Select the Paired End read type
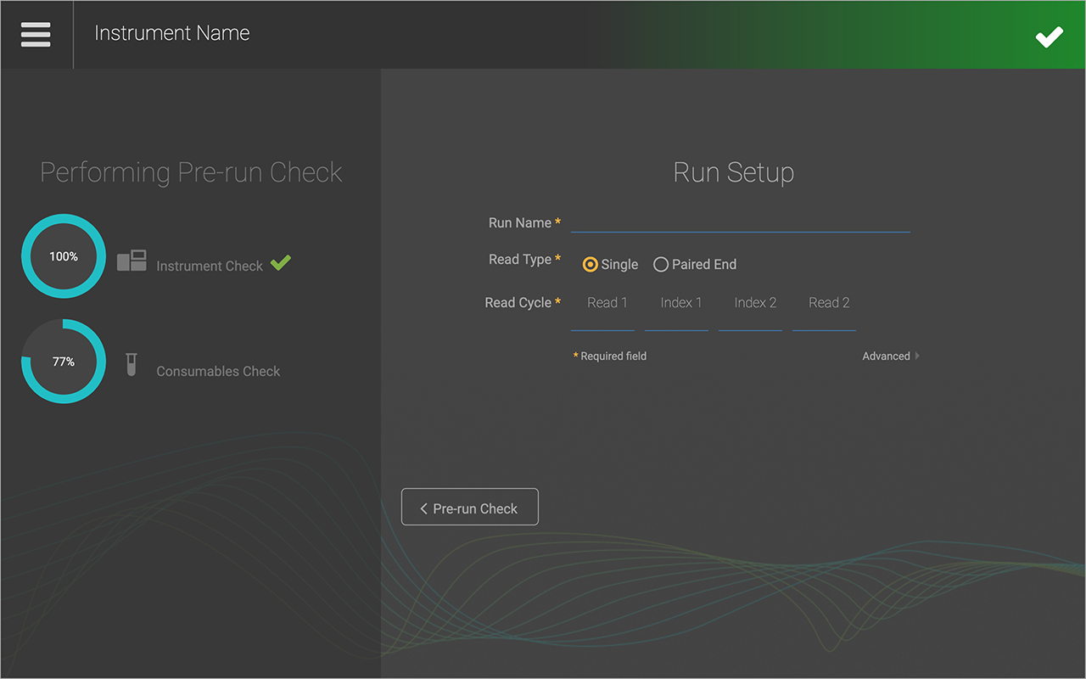The width and height of the screenshot is (1086, 679). click(661, 265)
